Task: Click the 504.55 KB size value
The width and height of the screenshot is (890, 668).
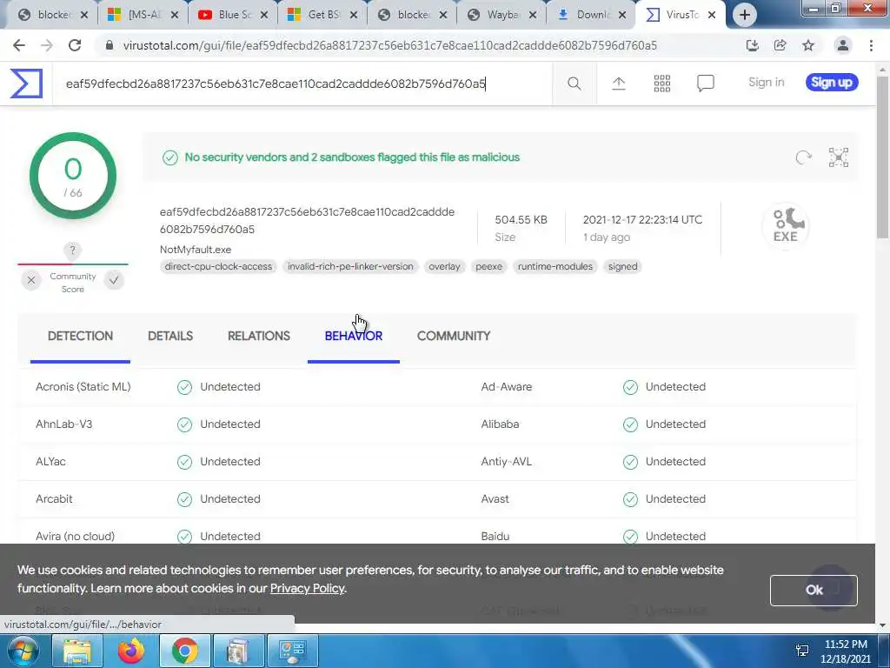Action: [521, 220]
